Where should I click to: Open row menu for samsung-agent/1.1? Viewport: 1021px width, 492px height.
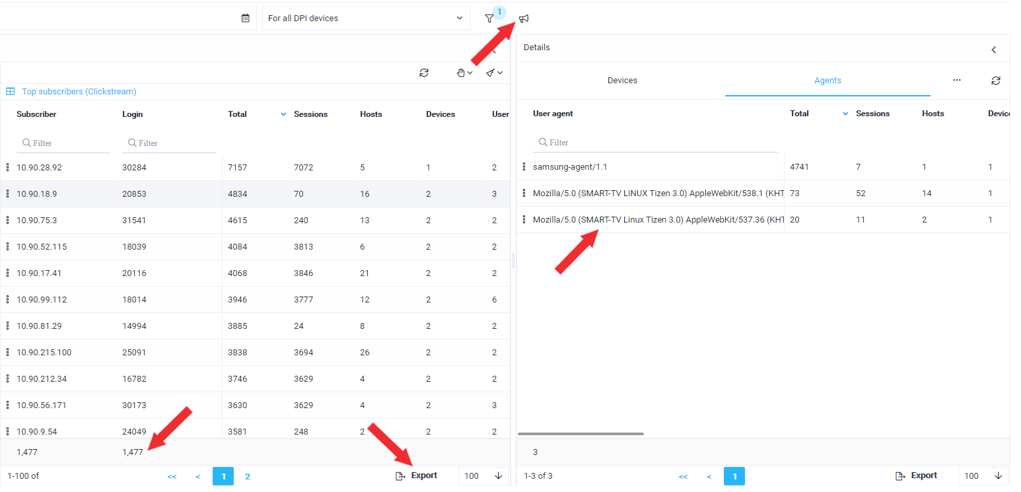coord(524,167)
